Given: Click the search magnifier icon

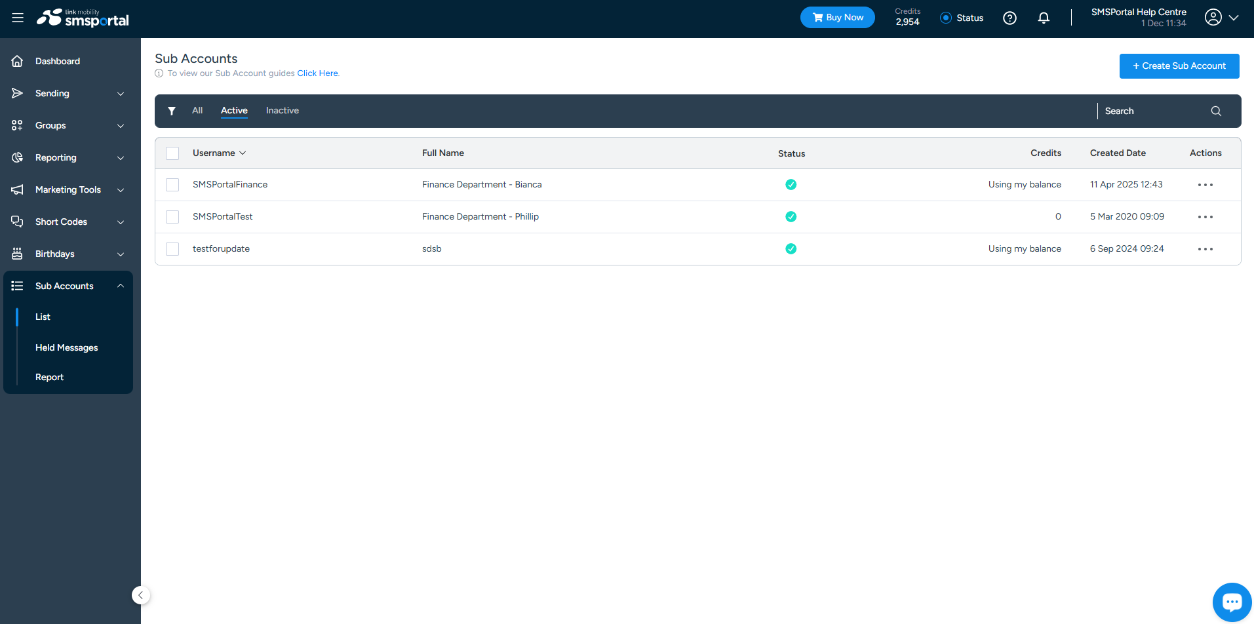Looking at the screenshot, I should pos(1216,111).
